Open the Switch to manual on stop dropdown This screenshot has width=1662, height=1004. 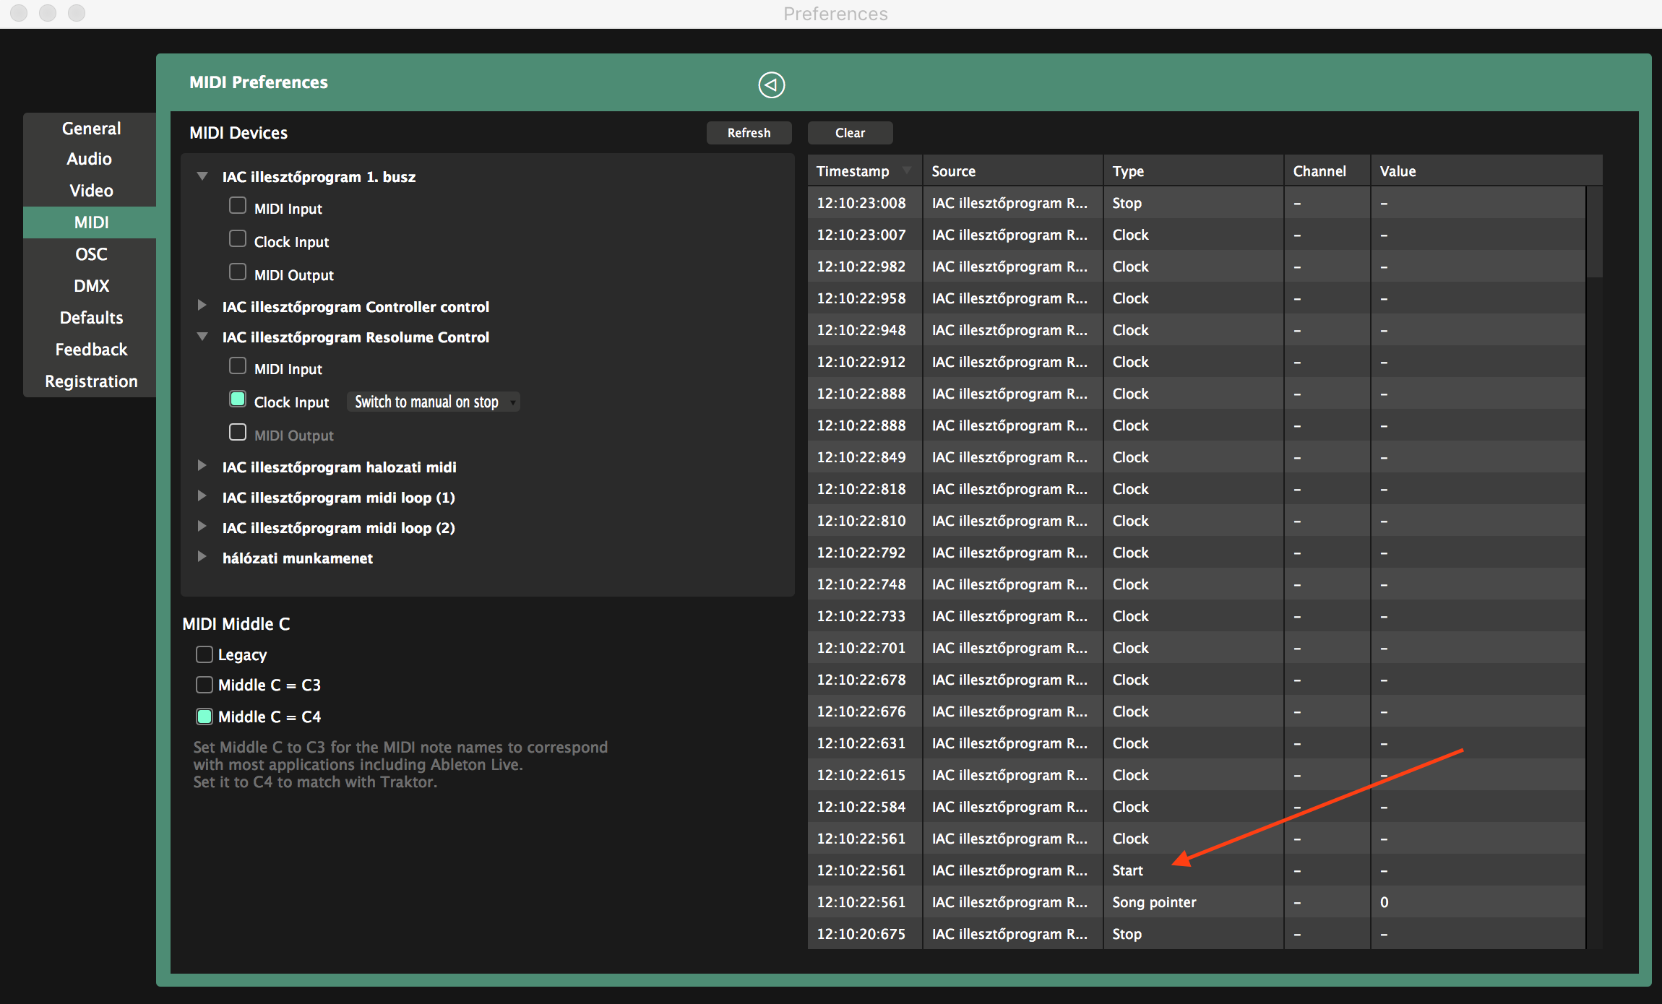(433, 402)
